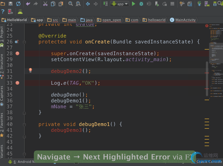The width and height of the screenshot is (223, 166).
Task: Click the Forward navigation arrow
Action: [96, 4]
